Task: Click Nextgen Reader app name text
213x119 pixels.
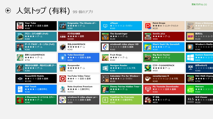Action: click(x=118, y=65)
